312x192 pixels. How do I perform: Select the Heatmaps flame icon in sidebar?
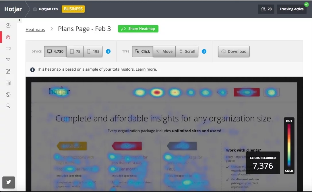8,37
